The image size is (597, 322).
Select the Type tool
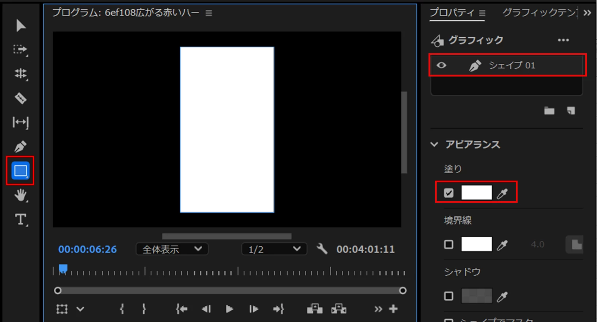tap(21, 219)
